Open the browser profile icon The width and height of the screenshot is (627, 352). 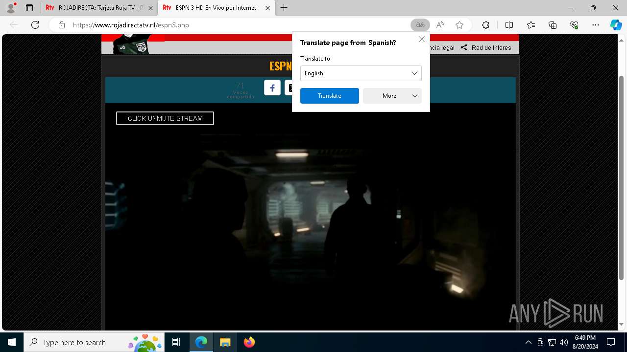(11, 8)
